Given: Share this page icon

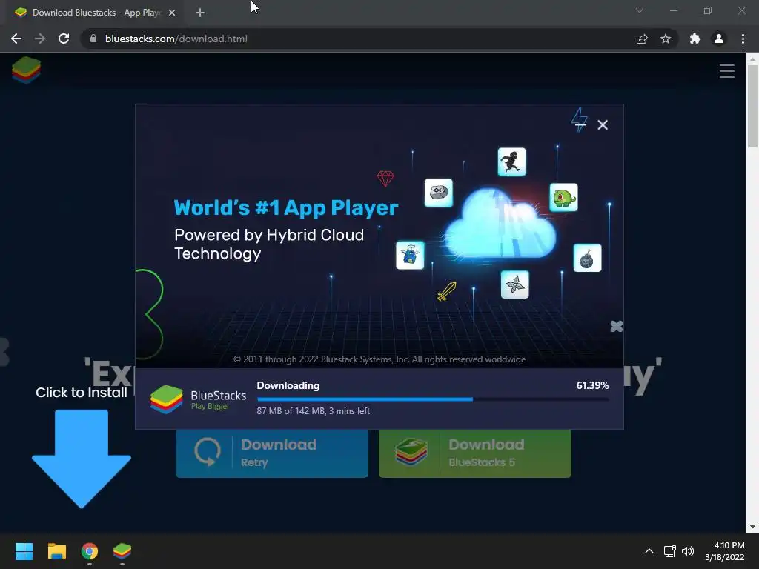Looking at the screenshot, I should click(642, 39).
